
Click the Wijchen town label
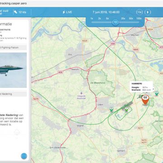tap(135, 35)
